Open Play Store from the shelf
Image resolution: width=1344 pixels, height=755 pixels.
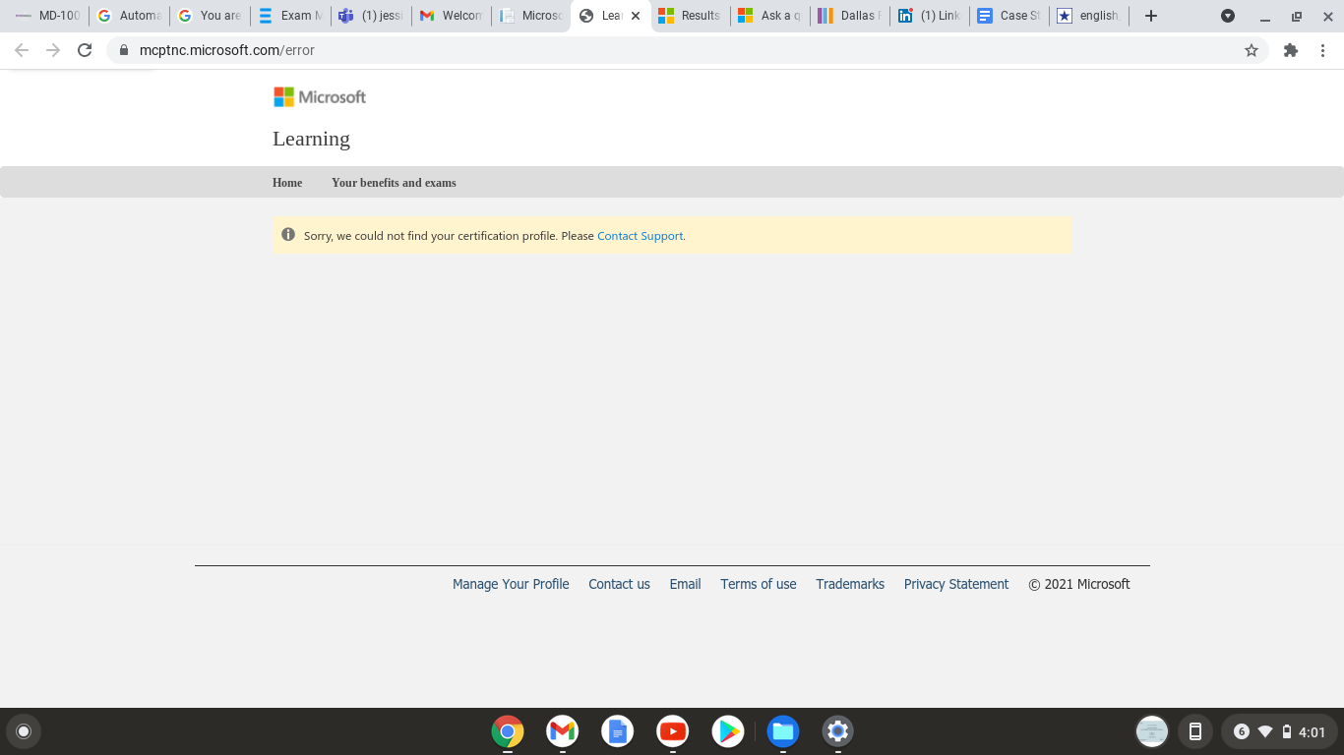point(728,731)
